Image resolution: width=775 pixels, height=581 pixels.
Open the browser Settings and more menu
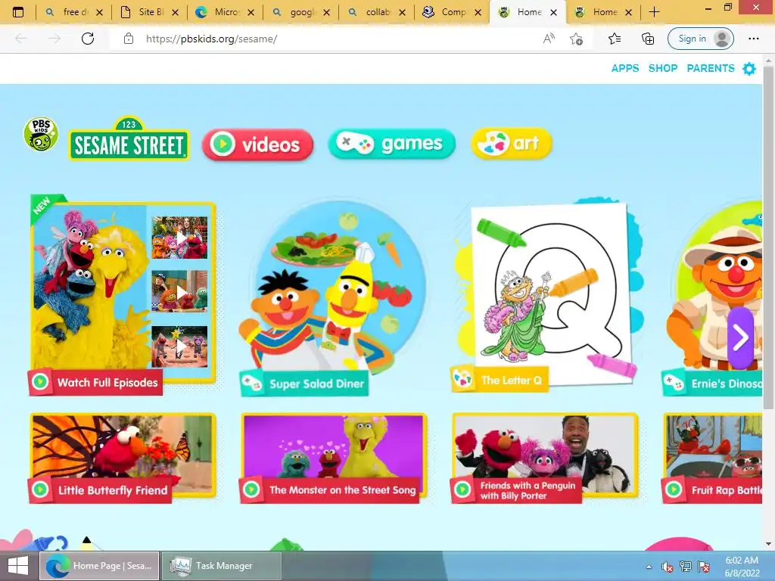click(x=753, y=39)
